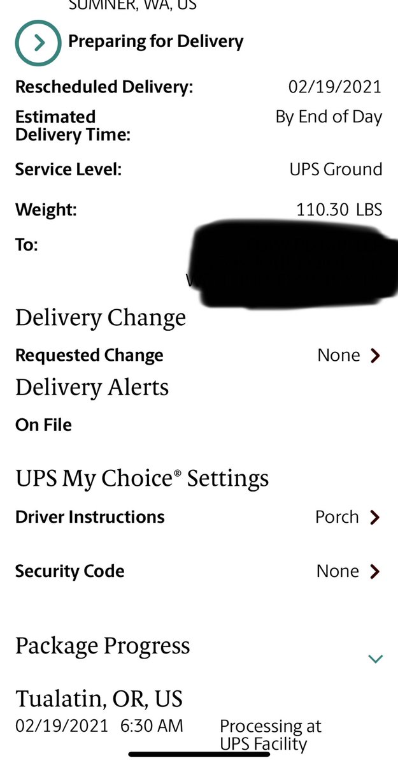The height and width of the screenshot is (765, 398).
Task: Click the chevron next to Requested Change None
Action: [375, 355]
